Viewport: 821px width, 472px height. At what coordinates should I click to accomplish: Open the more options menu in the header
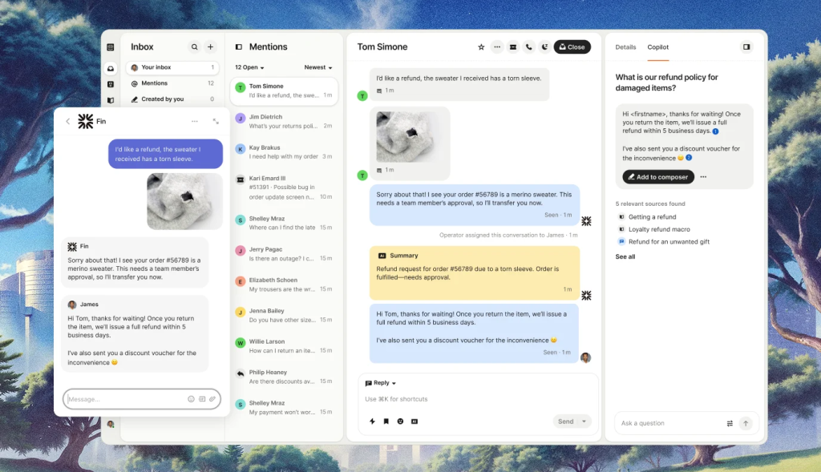[497, 46]
